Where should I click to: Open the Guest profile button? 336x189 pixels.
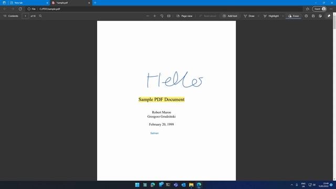(319, 9)
